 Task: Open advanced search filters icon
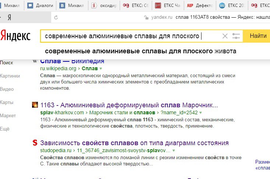coord(236,36)
